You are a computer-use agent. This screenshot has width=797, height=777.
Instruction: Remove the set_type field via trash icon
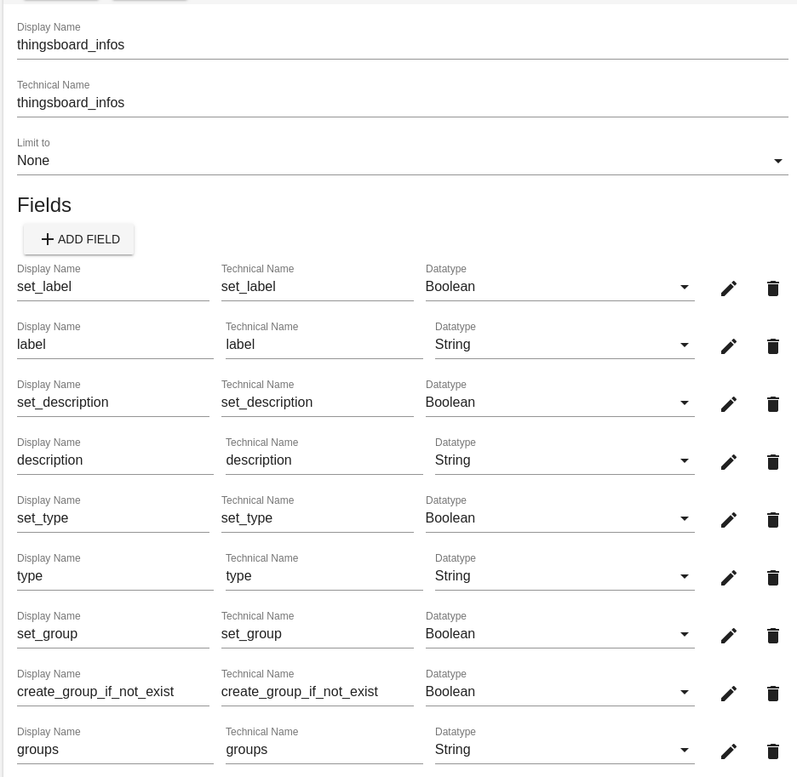coord(773,520)
